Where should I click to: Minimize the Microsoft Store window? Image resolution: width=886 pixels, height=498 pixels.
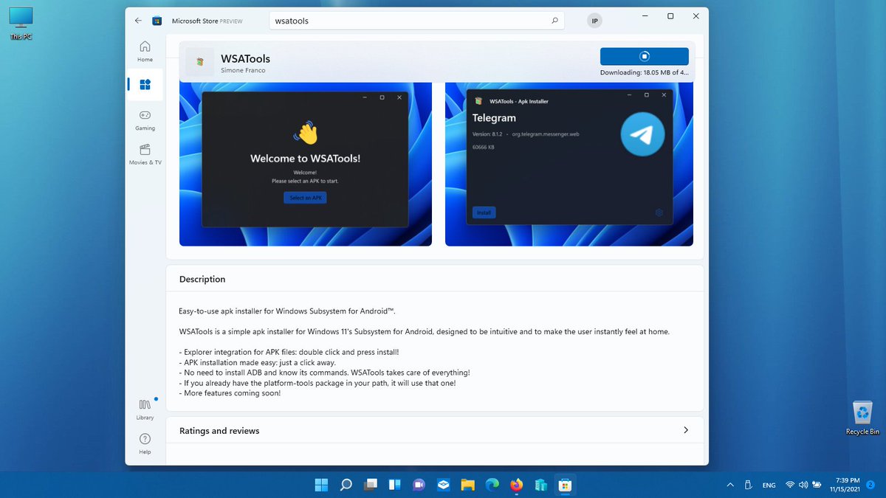click(645, 15)
